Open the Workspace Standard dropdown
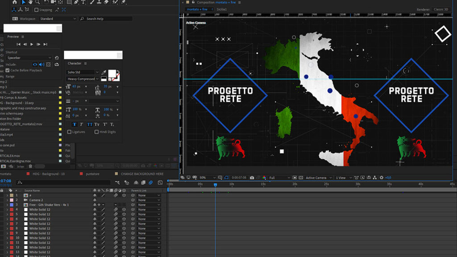The height and width of the screenshot is (257, 457). [x=58, y=19]
